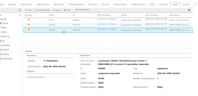Image resolution: width=198 pixels, height=96 pixels.
Task: Open the sys/chassis-1/blade-1 link for F0317
Action: click(x=107, y=19)
